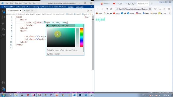Click the Manage link in Restricted Mode banner
Screen dimensions: 173x97
[x=71, y=7]
